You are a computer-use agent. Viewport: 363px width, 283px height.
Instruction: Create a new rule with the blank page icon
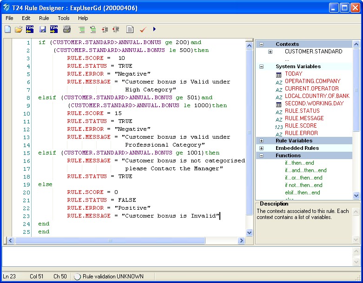7,29
